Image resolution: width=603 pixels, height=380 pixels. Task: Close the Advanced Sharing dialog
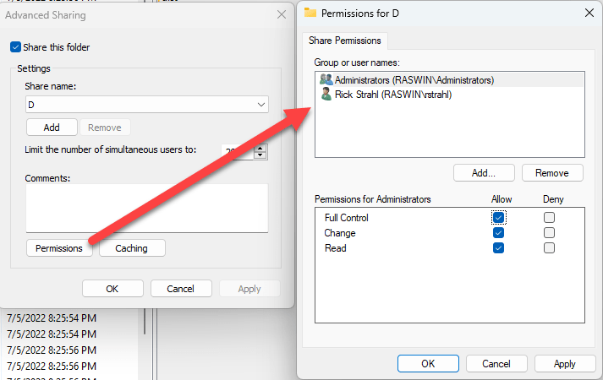[282, 14]
